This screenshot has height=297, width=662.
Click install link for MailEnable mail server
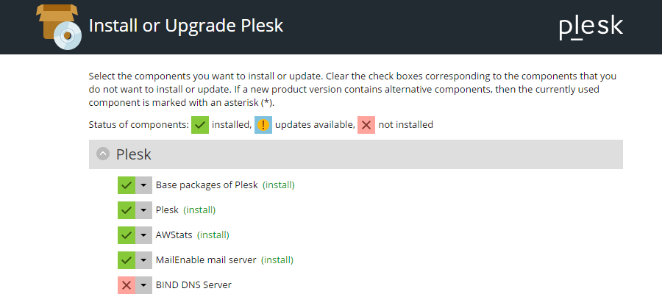point(277,260)
